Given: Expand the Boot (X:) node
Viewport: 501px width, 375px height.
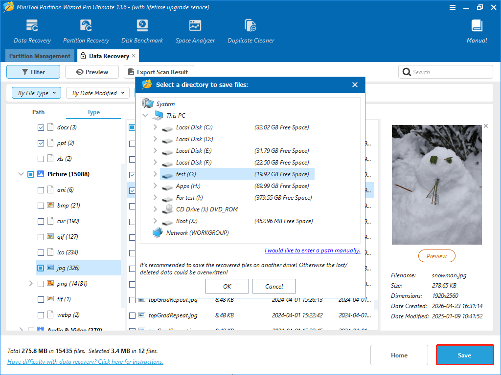Looking at the screenshot, I should pyautogui.click(x=155, y=221).
